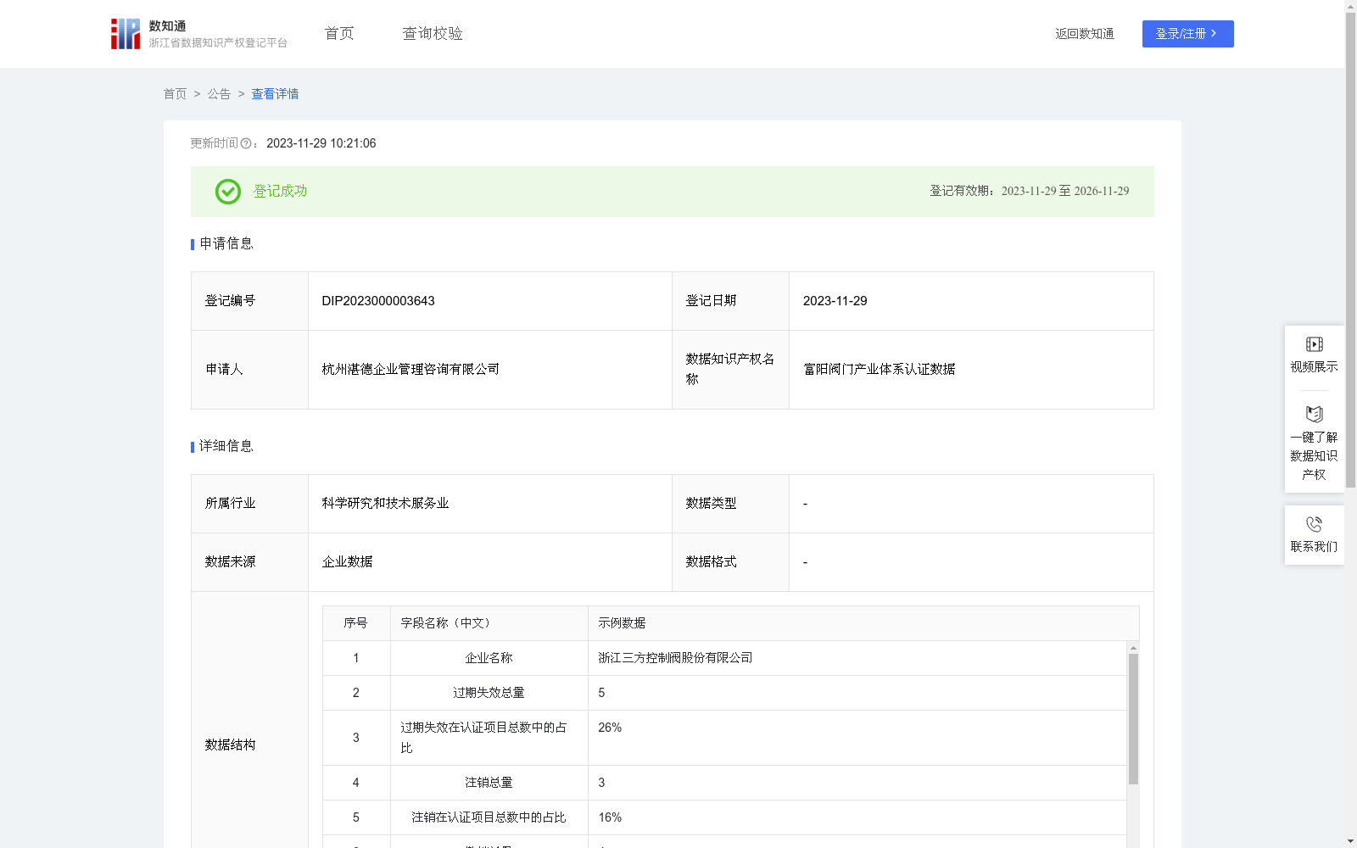
Task: Click the 数知通 platform logo
Action: pos(199,34)
